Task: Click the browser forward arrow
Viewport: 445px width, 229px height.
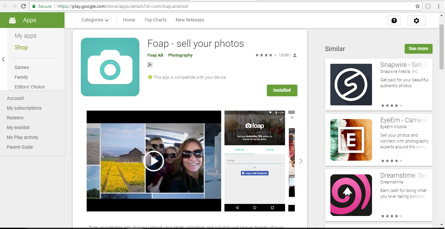Action: click(x=14, y=6)
